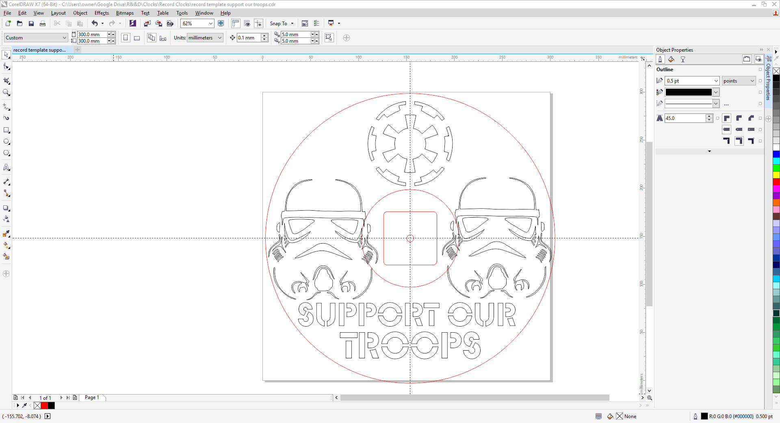Open the Tools menu
This screenshot has height=423, width=780.
[x=182, y=13]
